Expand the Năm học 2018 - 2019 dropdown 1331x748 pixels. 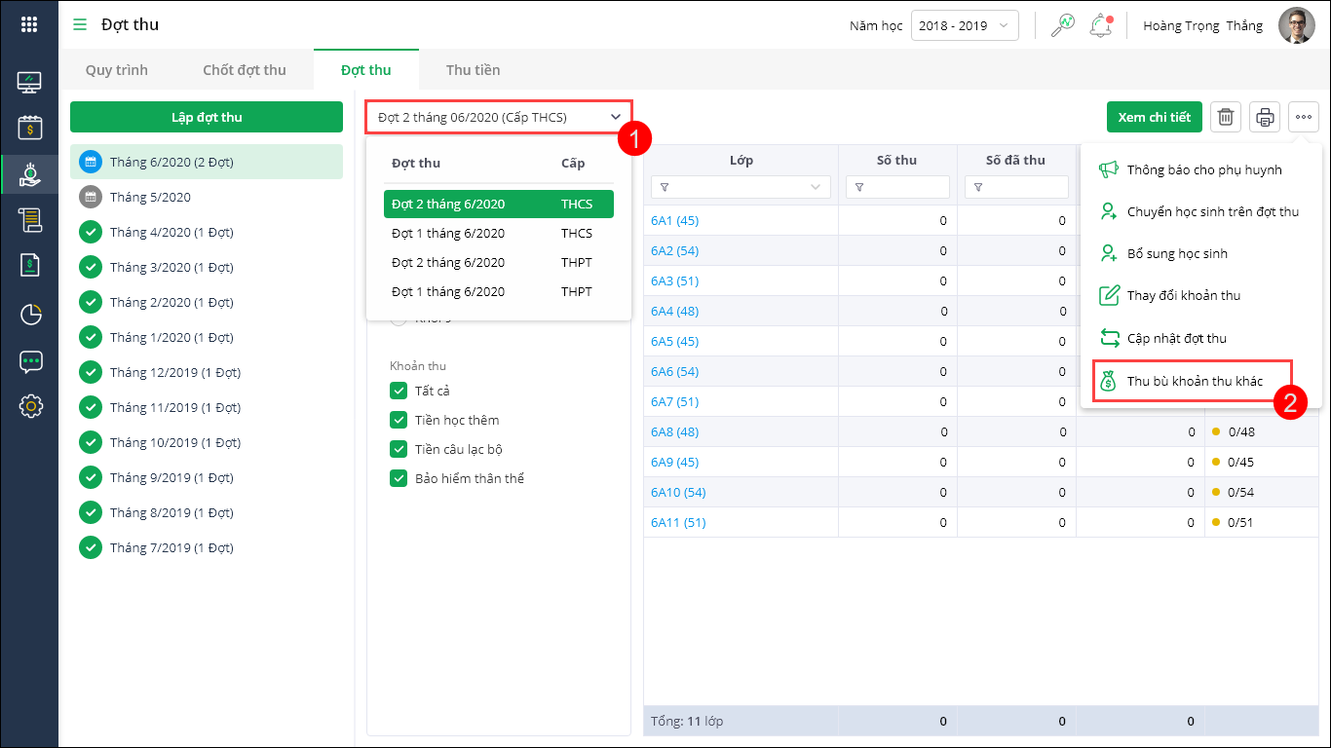[x=965, y=25]
